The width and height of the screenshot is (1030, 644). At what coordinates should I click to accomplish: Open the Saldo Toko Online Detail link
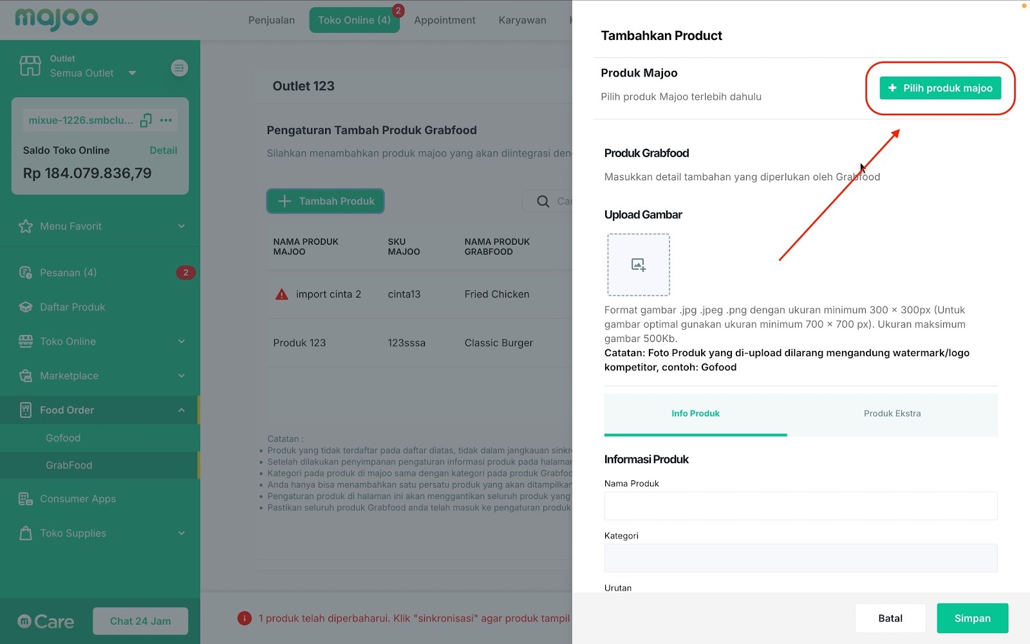(163, 150)
